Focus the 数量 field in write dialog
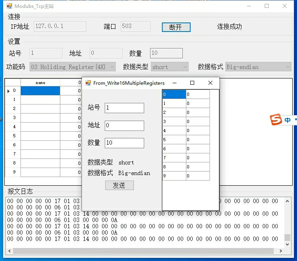 click(124, 143)
